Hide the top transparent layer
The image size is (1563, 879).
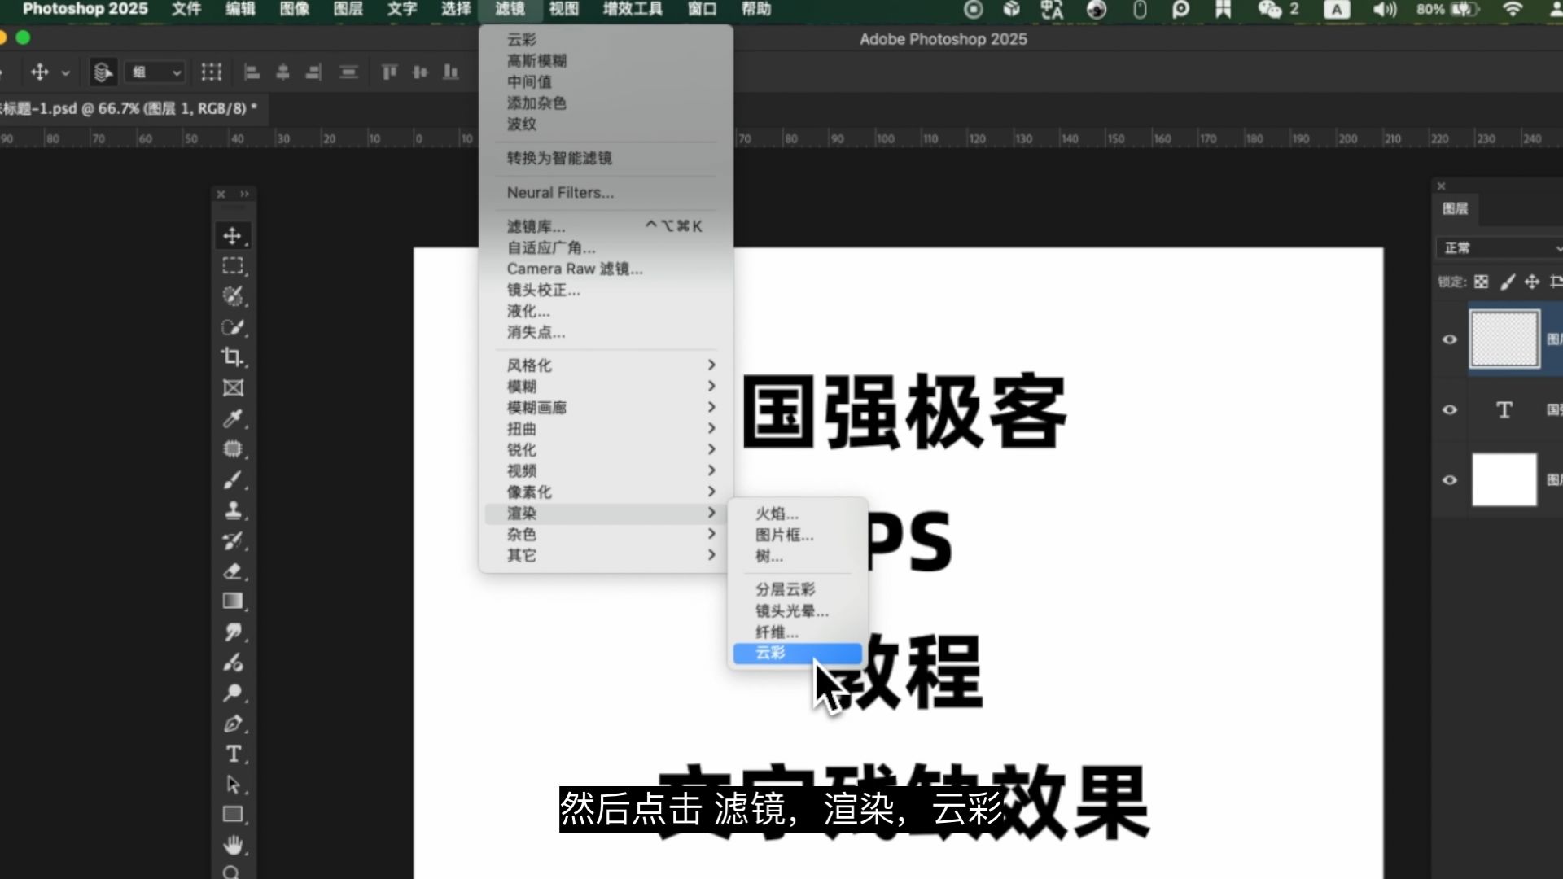point(1450,339)
